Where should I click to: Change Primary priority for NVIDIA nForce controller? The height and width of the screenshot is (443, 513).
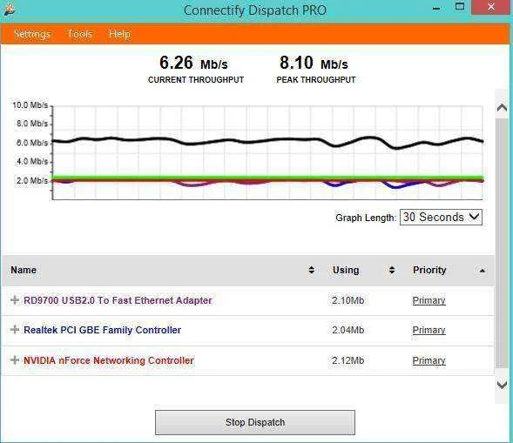click(x=429, y=360)
